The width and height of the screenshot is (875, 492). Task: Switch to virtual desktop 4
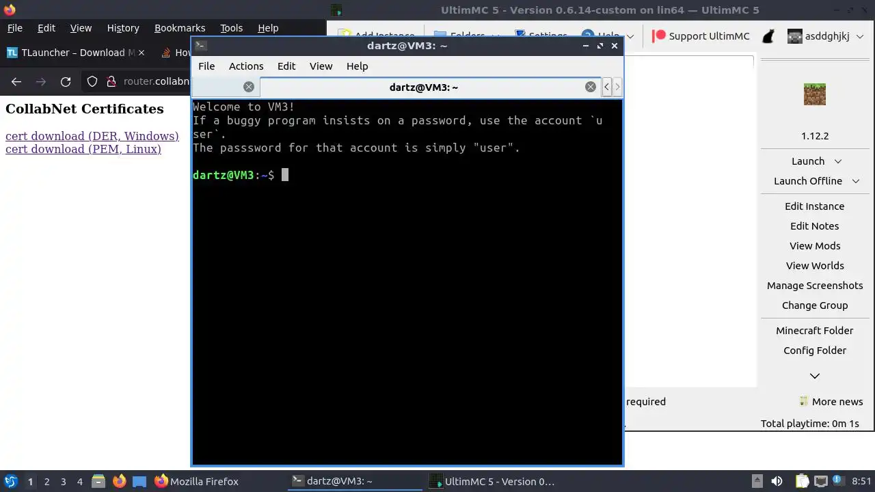click(79, 482)
